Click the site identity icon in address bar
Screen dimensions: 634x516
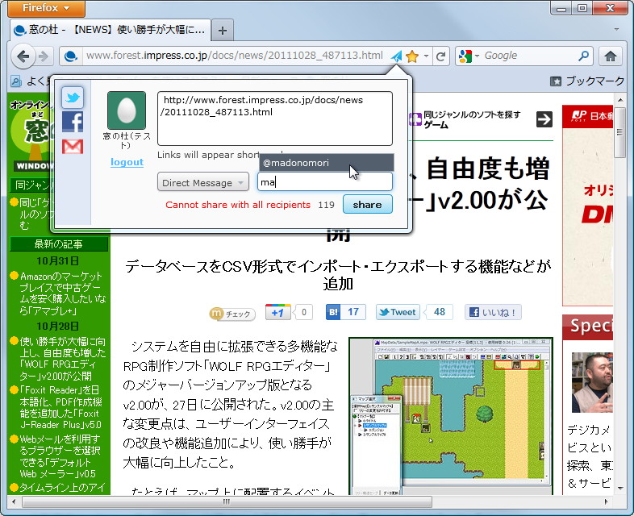click(x=71, y=56)
